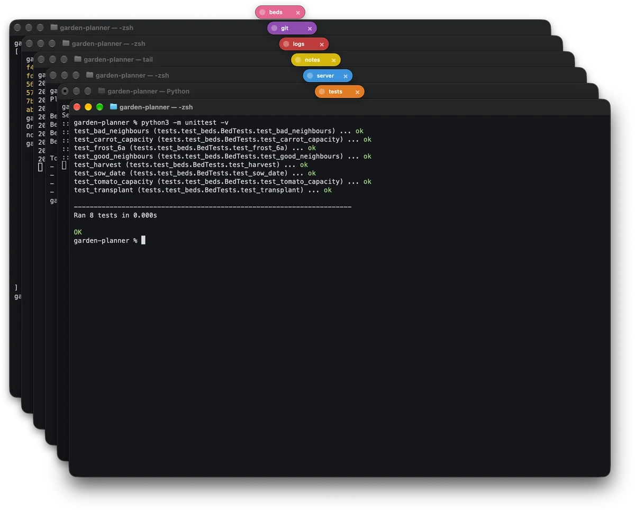Click the test_transplant result line
Image resolution: width=635 pixels, height=510 pixels.
click(203, 190)
